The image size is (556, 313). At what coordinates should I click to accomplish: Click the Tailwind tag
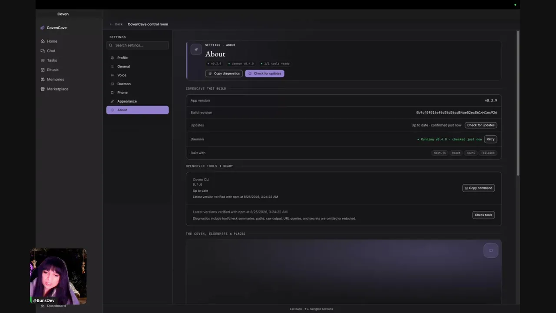(x=488, y=153)
